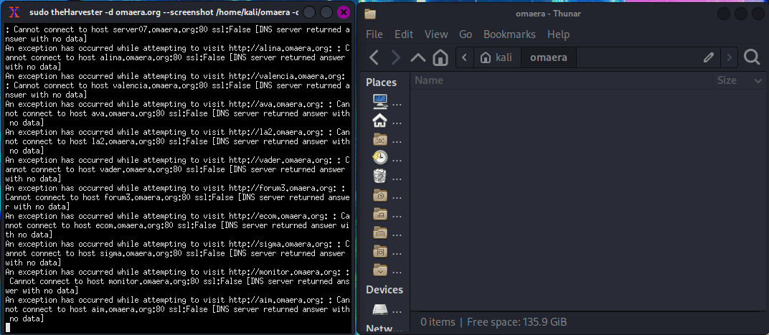Open the Music folder in sidebar
The width and height of the screenshot is (769, 335).
(x=380, y=214)
